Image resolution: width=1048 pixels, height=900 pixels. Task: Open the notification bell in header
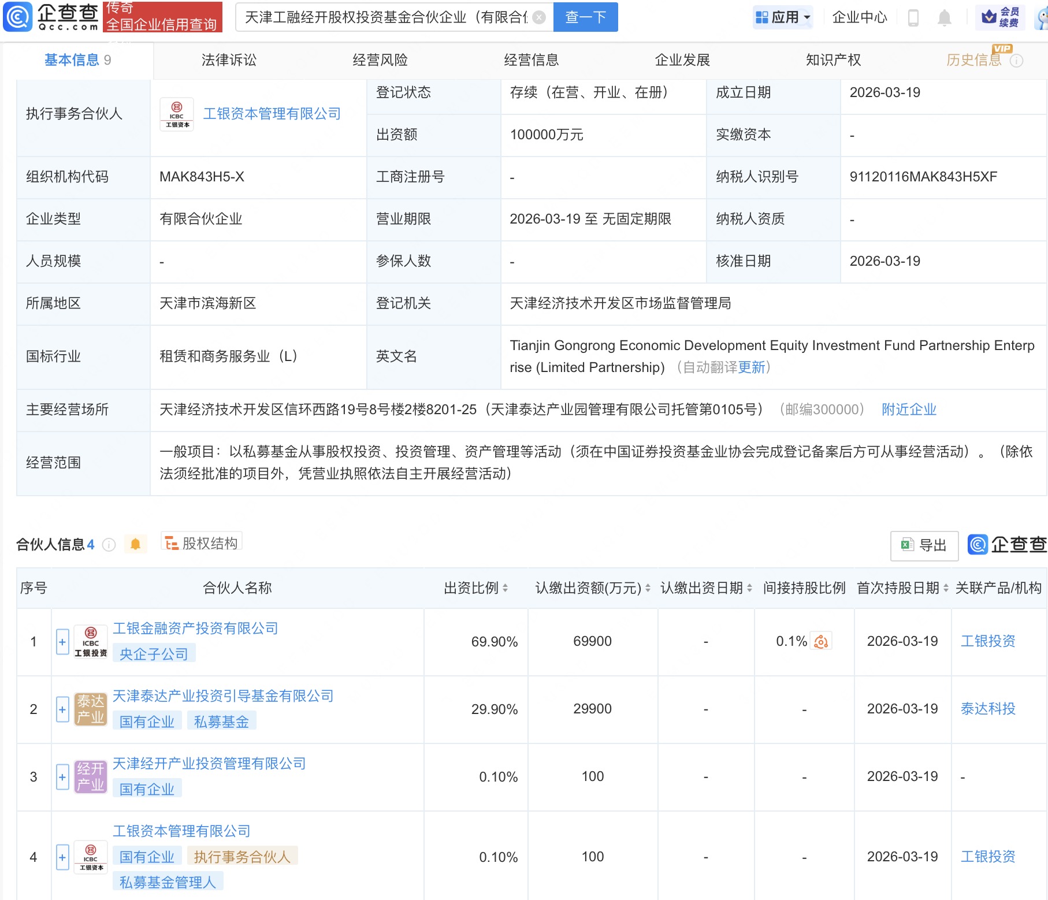point(944,18)
